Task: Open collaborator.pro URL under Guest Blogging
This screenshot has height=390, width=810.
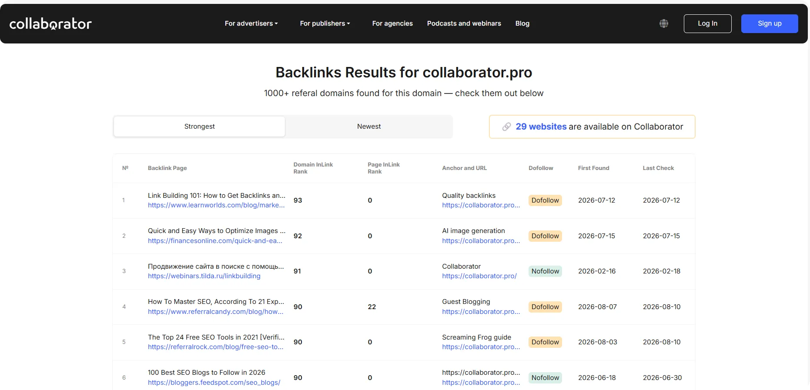Action: point(481,312)
